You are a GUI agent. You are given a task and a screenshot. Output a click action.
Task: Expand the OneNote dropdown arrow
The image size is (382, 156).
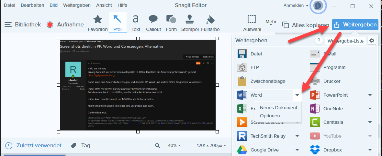pyautogui.click(x=370, y=109)
